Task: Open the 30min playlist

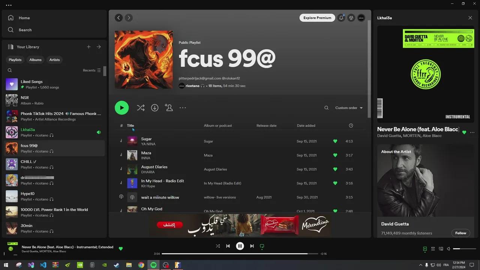Action: (x=54, y=228)
